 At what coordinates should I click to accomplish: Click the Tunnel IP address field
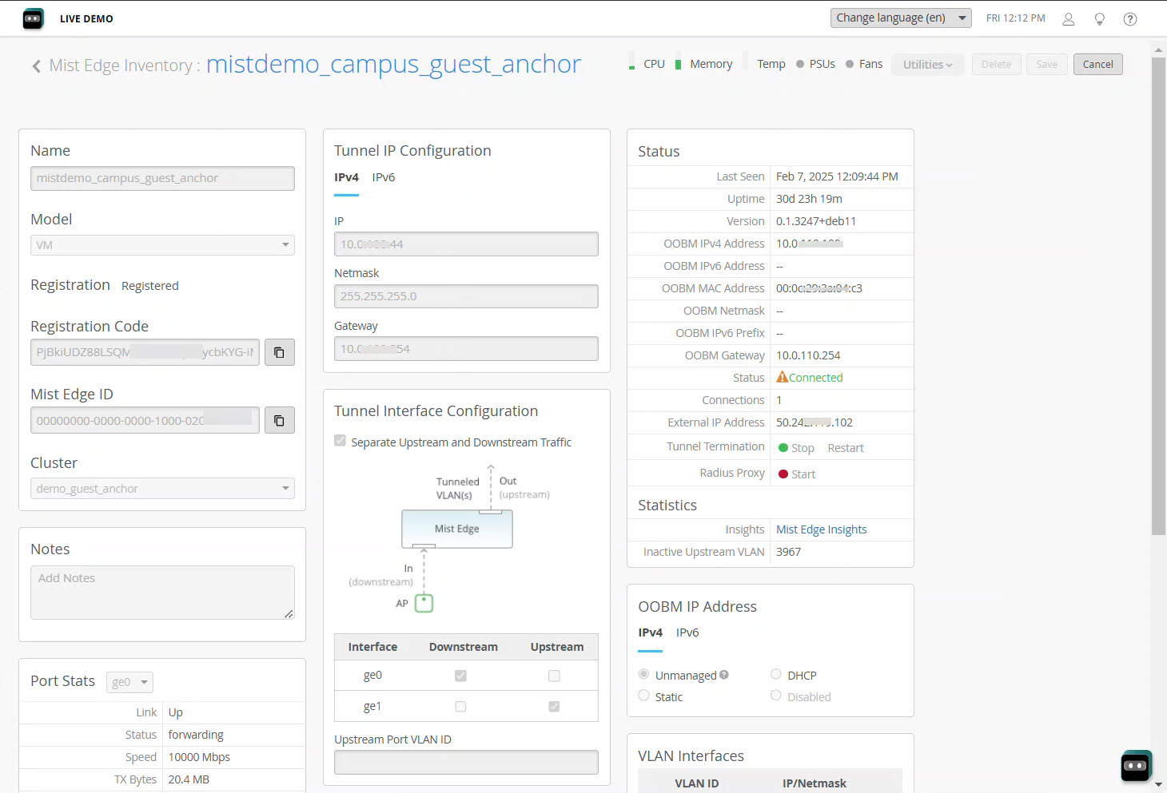pos(466,244)
